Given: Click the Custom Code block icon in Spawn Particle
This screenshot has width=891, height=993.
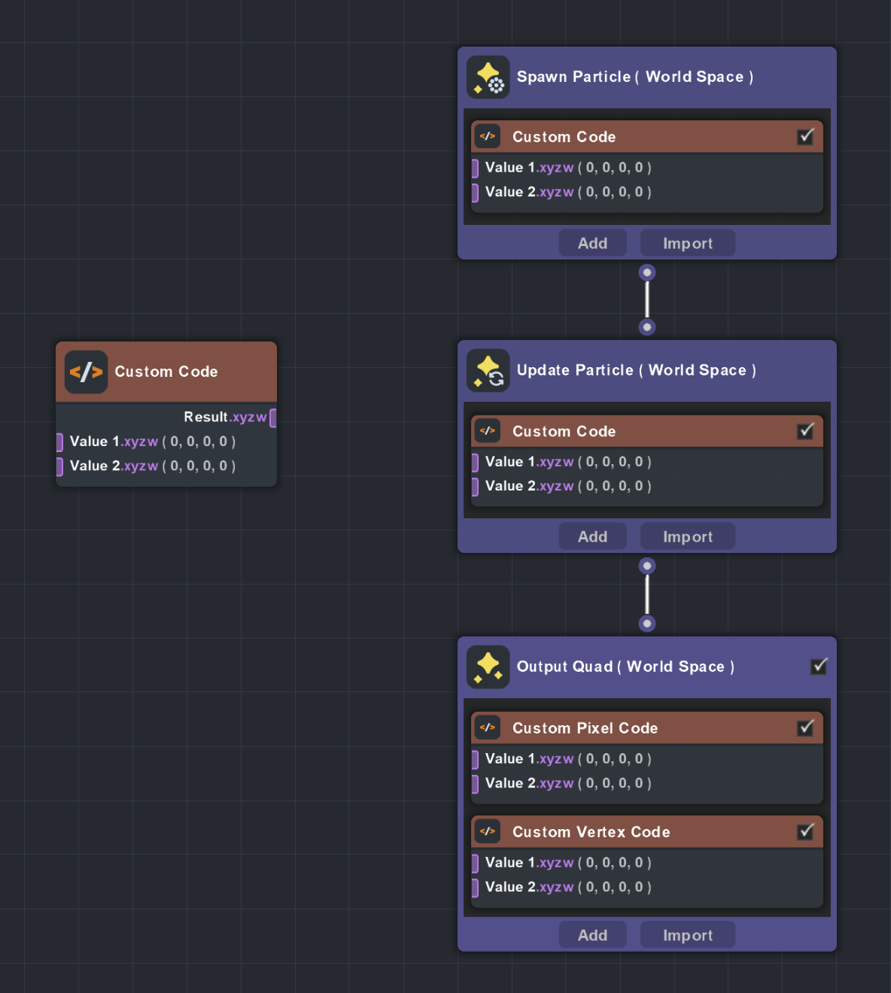Looking at the screenshot, I should point(487,136).
